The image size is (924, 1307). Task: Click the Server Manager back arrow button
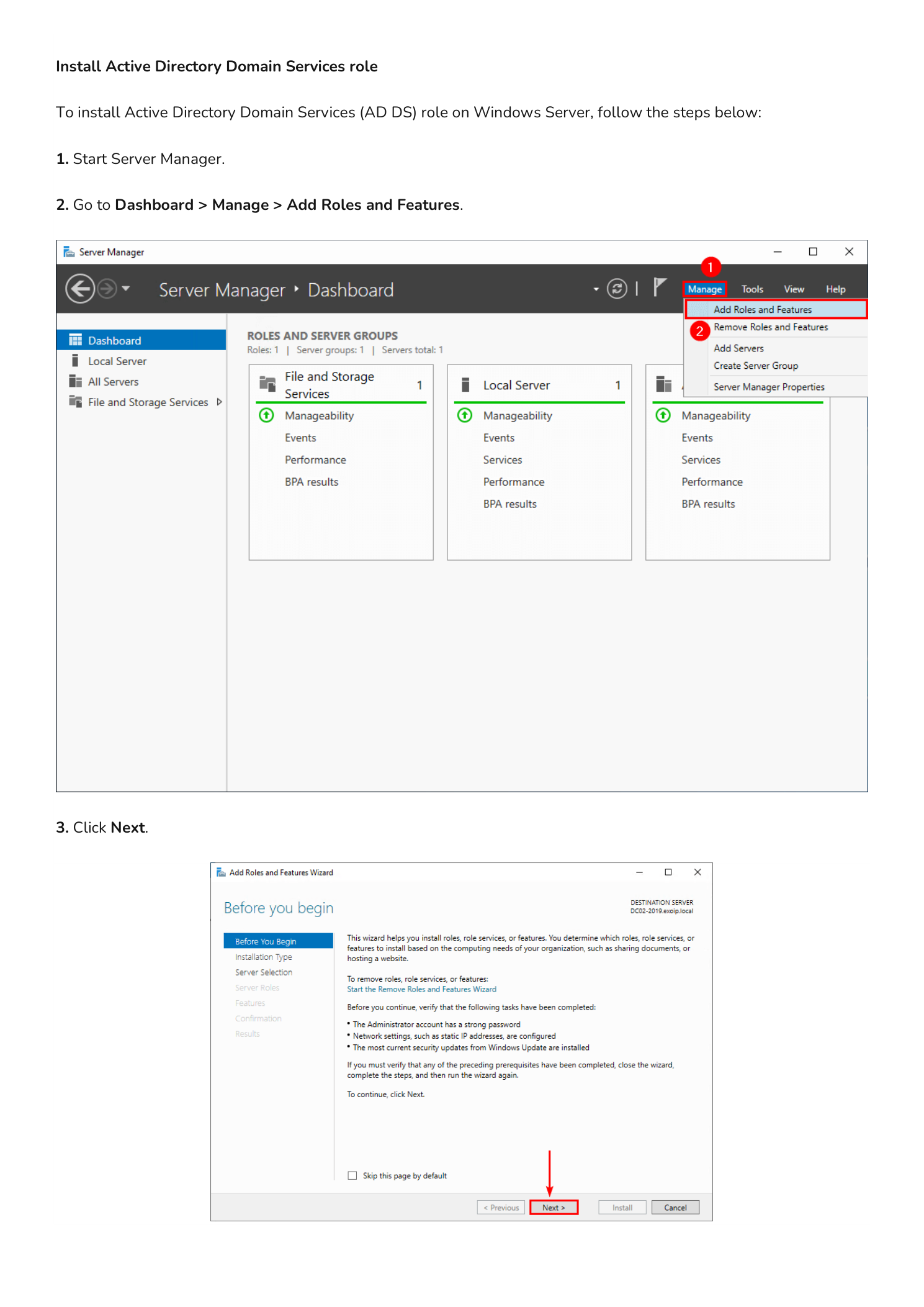click(x=80, y=289)
